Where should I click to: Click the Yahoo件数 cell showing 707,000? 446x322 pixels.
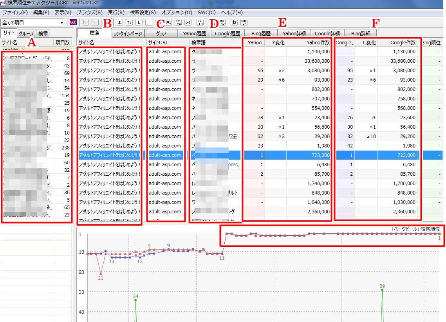[309, 98]
